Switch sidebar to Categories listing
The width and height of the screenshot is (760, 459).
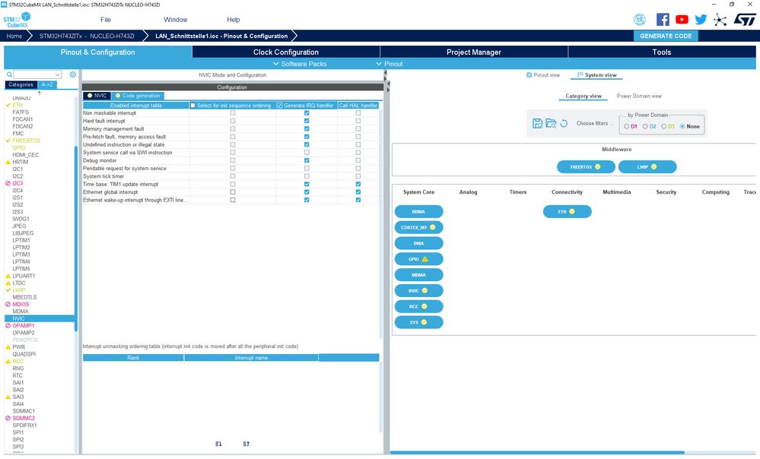pos(21,84)
